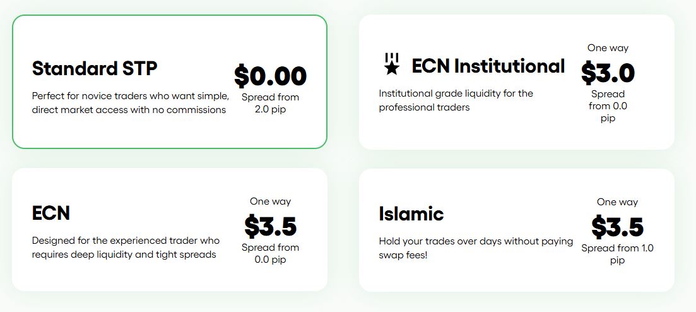Viewport: 696px width, 312px height.
Task: Click "One way" label in the ECN card
Action: point(270,201)
